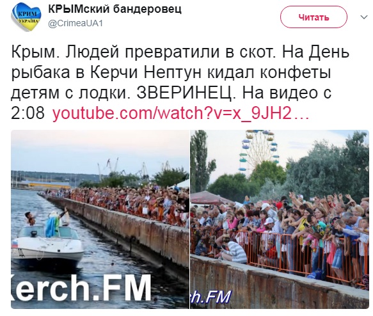Open the youtube.com/watch video link
This screenshot has height=316, width=373.
(x=181, y=113)
